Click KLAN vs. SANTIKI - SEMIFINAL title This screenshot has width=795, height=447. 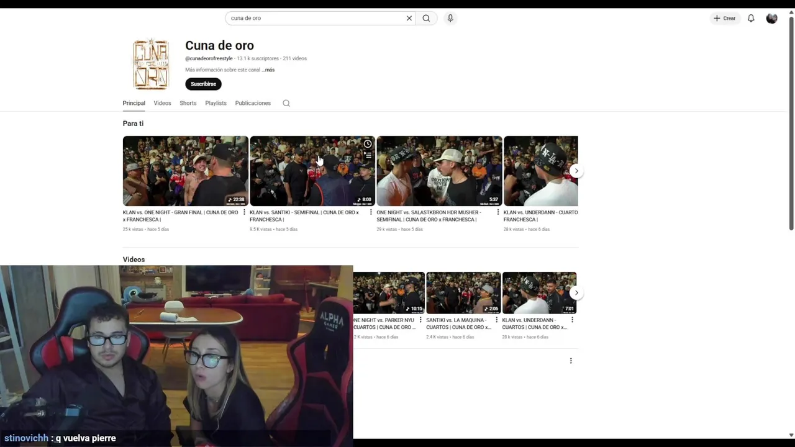(x=304, y=215)
